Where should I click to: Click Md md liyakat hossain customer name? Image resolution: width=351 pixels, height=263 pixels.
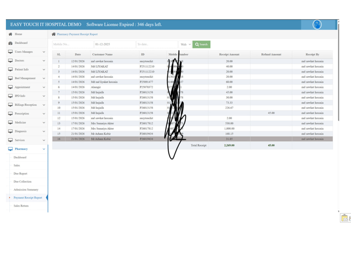[104, 82]
